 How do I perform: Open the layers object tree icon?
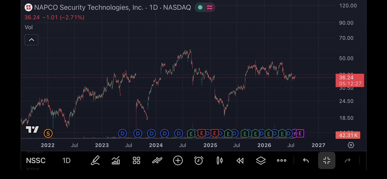(260, 161)
